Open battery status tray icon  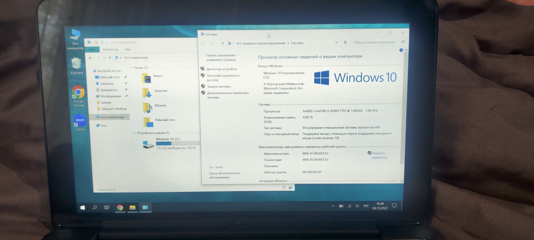tap(341, 206)
